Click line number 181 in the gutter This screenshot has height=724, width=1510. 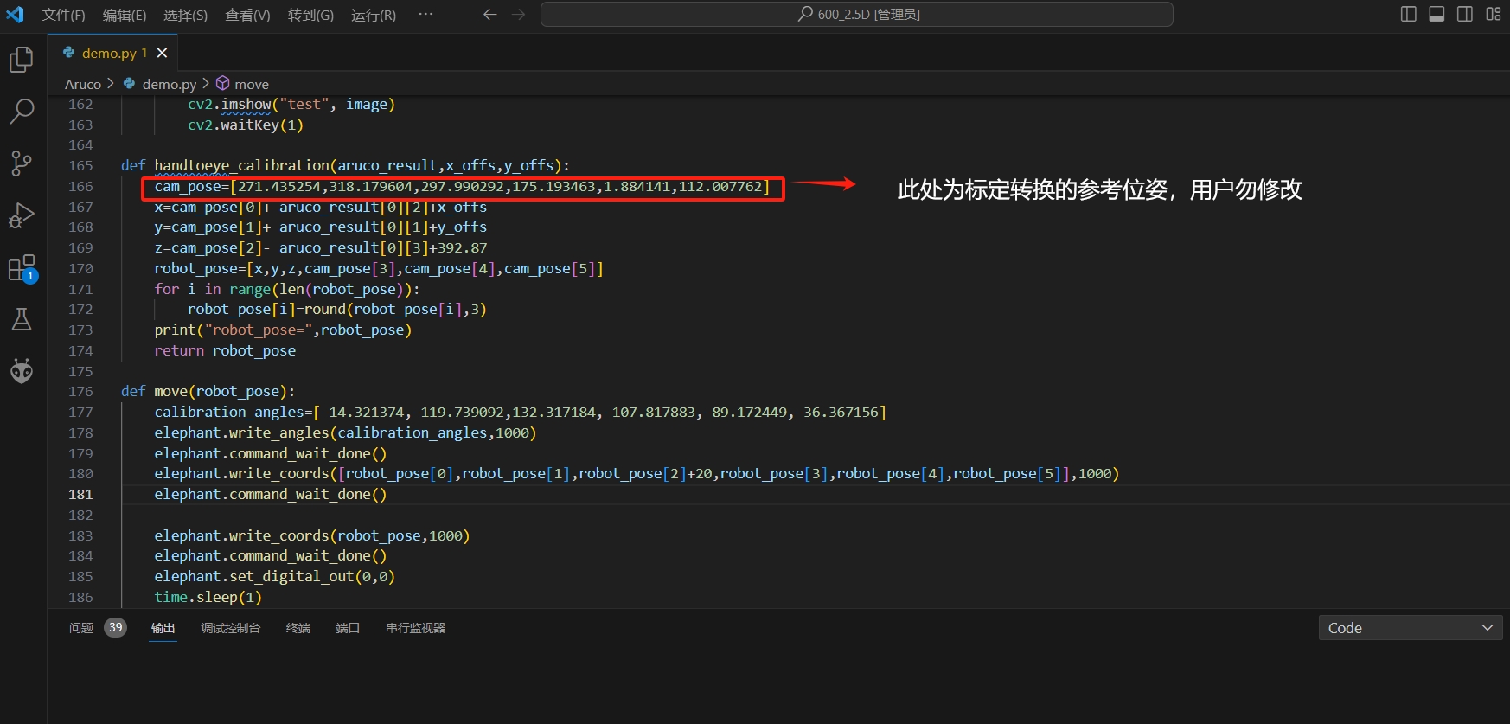(x=80, y=495)
